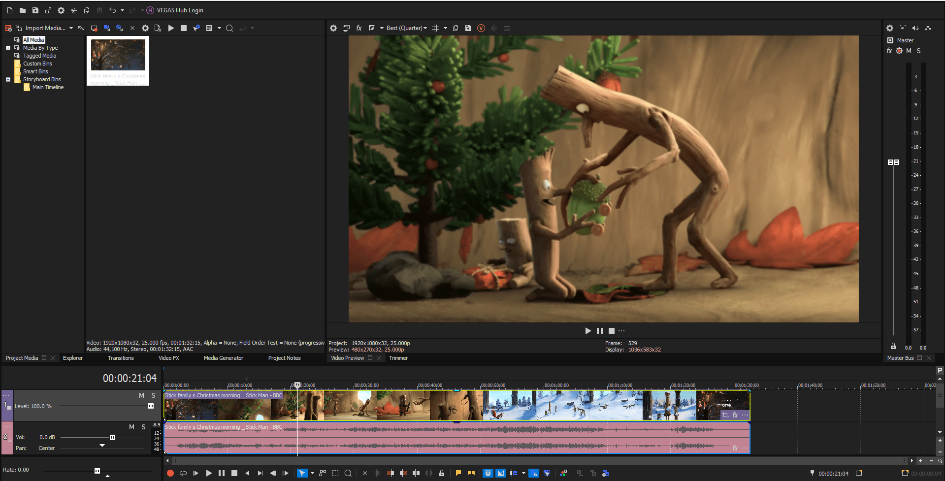Screen dimensions: 945x481
Task: Create a new project with the New icon
Action: [10, 10]
